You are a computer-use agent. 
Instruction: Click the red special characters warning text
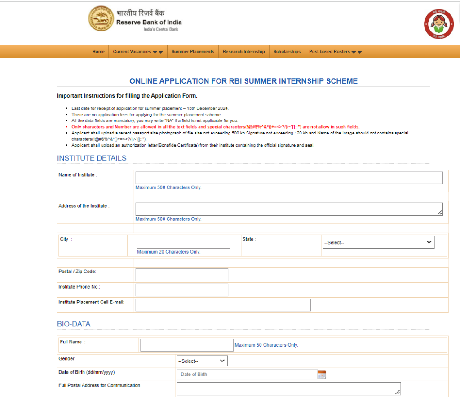coord(216,127)
